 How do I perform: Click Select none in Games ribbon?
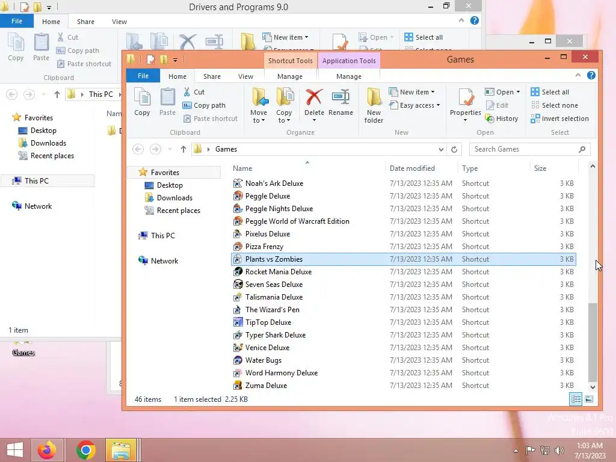point(554,105)
